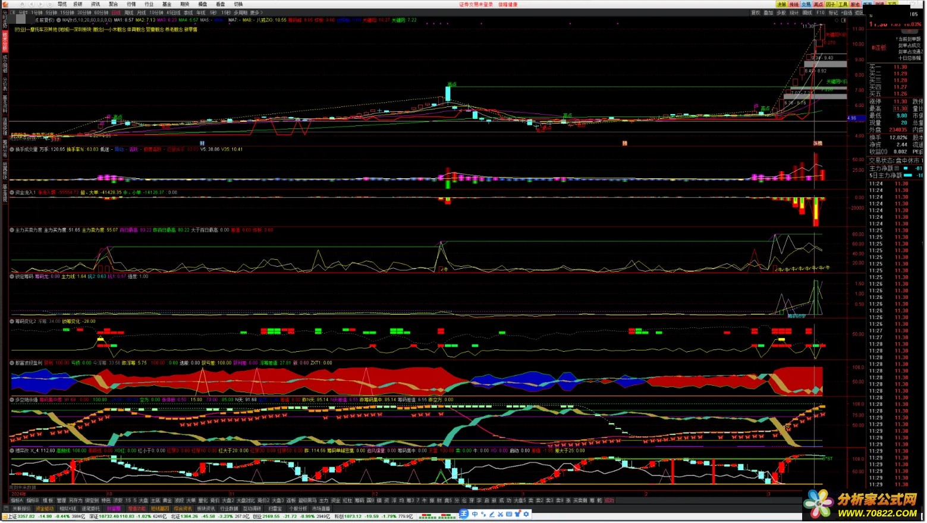Open the 画线 drawing tools
The width and height of the screenshot is (927, 523).
807,12
